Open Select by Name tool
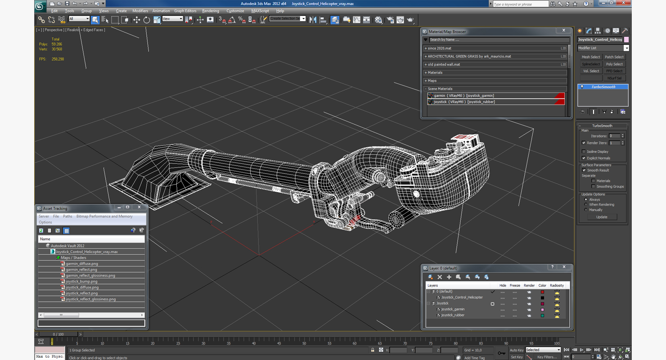The image size is (666, 360). pos(105,20)
